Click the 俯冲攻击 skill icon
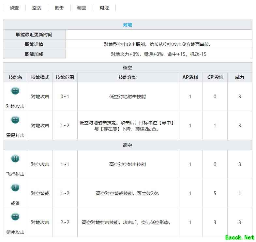The height and width of the screenshot is (242, 256). coord(15,217)
